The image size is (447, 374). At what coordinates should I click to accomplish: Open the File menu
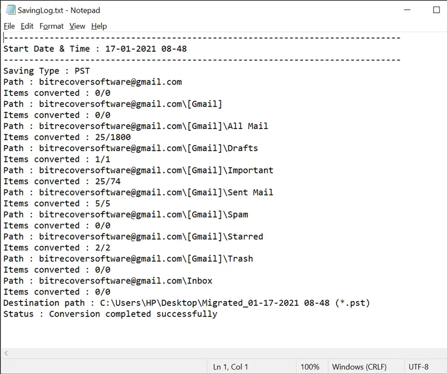pyautogui.click(x=9, y=26)
